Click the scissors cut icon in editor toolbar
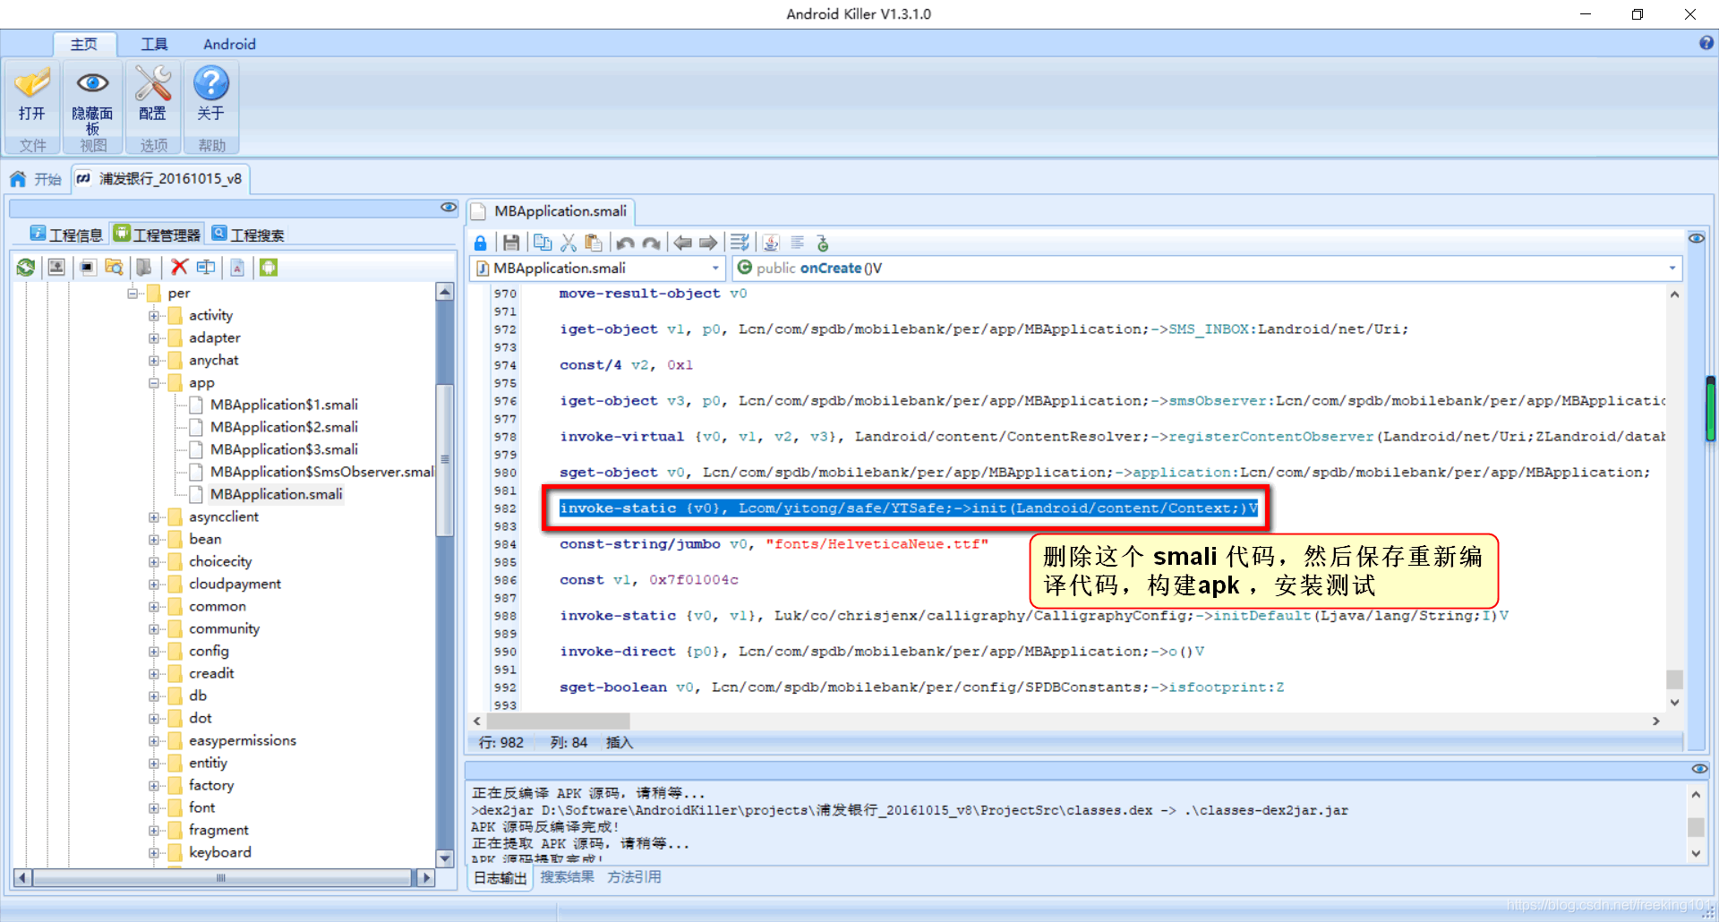The width and height of the screenshot is (1719, 922). click(x=569, y=243)
